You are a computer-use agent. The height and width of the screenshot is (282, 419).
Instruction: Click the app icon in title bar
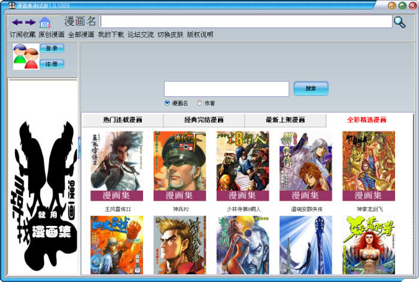pos(11,5)
